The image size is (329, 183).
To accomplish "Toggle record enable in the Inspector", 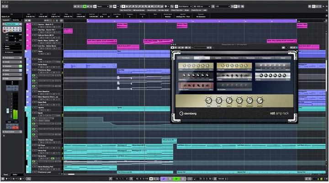I will click(5, 31).
